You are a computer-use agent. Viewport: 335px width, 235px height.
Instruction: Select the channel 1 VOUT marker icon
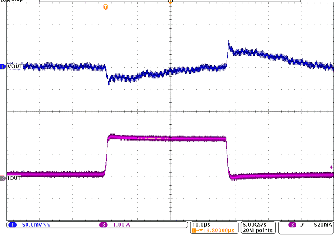point(3,67)
